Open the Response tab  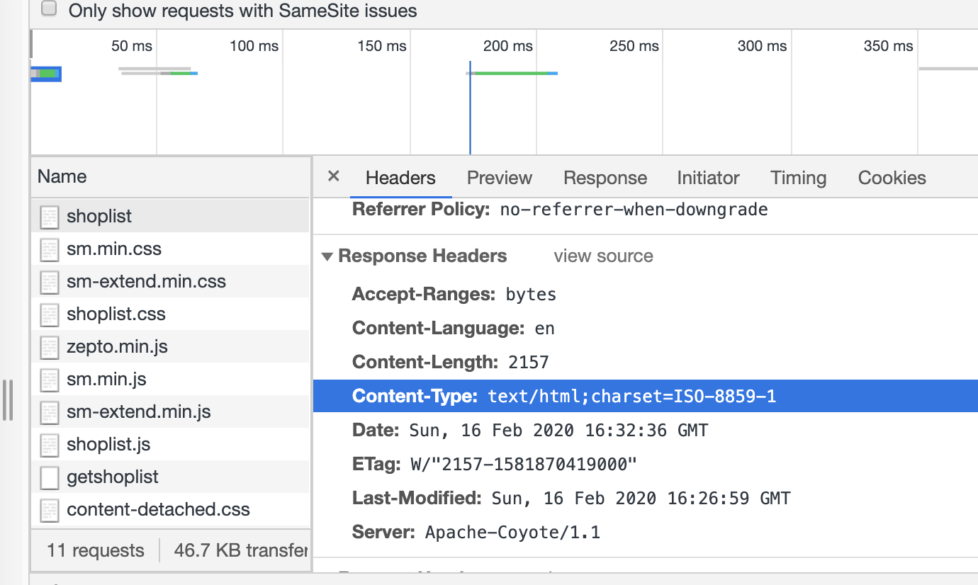605,178
